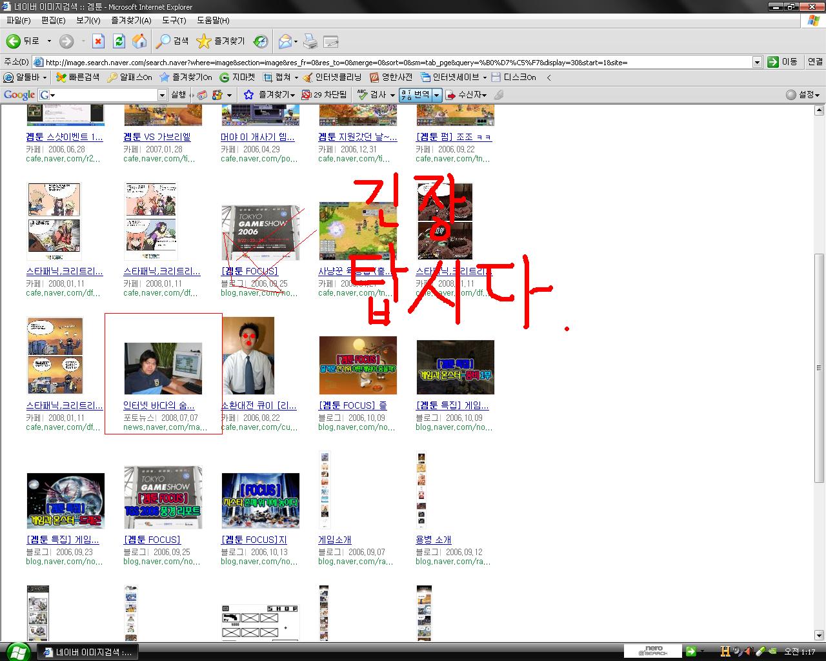826x661 pixels.
Task: Open the History clock icon
Action: click(261, 41)
